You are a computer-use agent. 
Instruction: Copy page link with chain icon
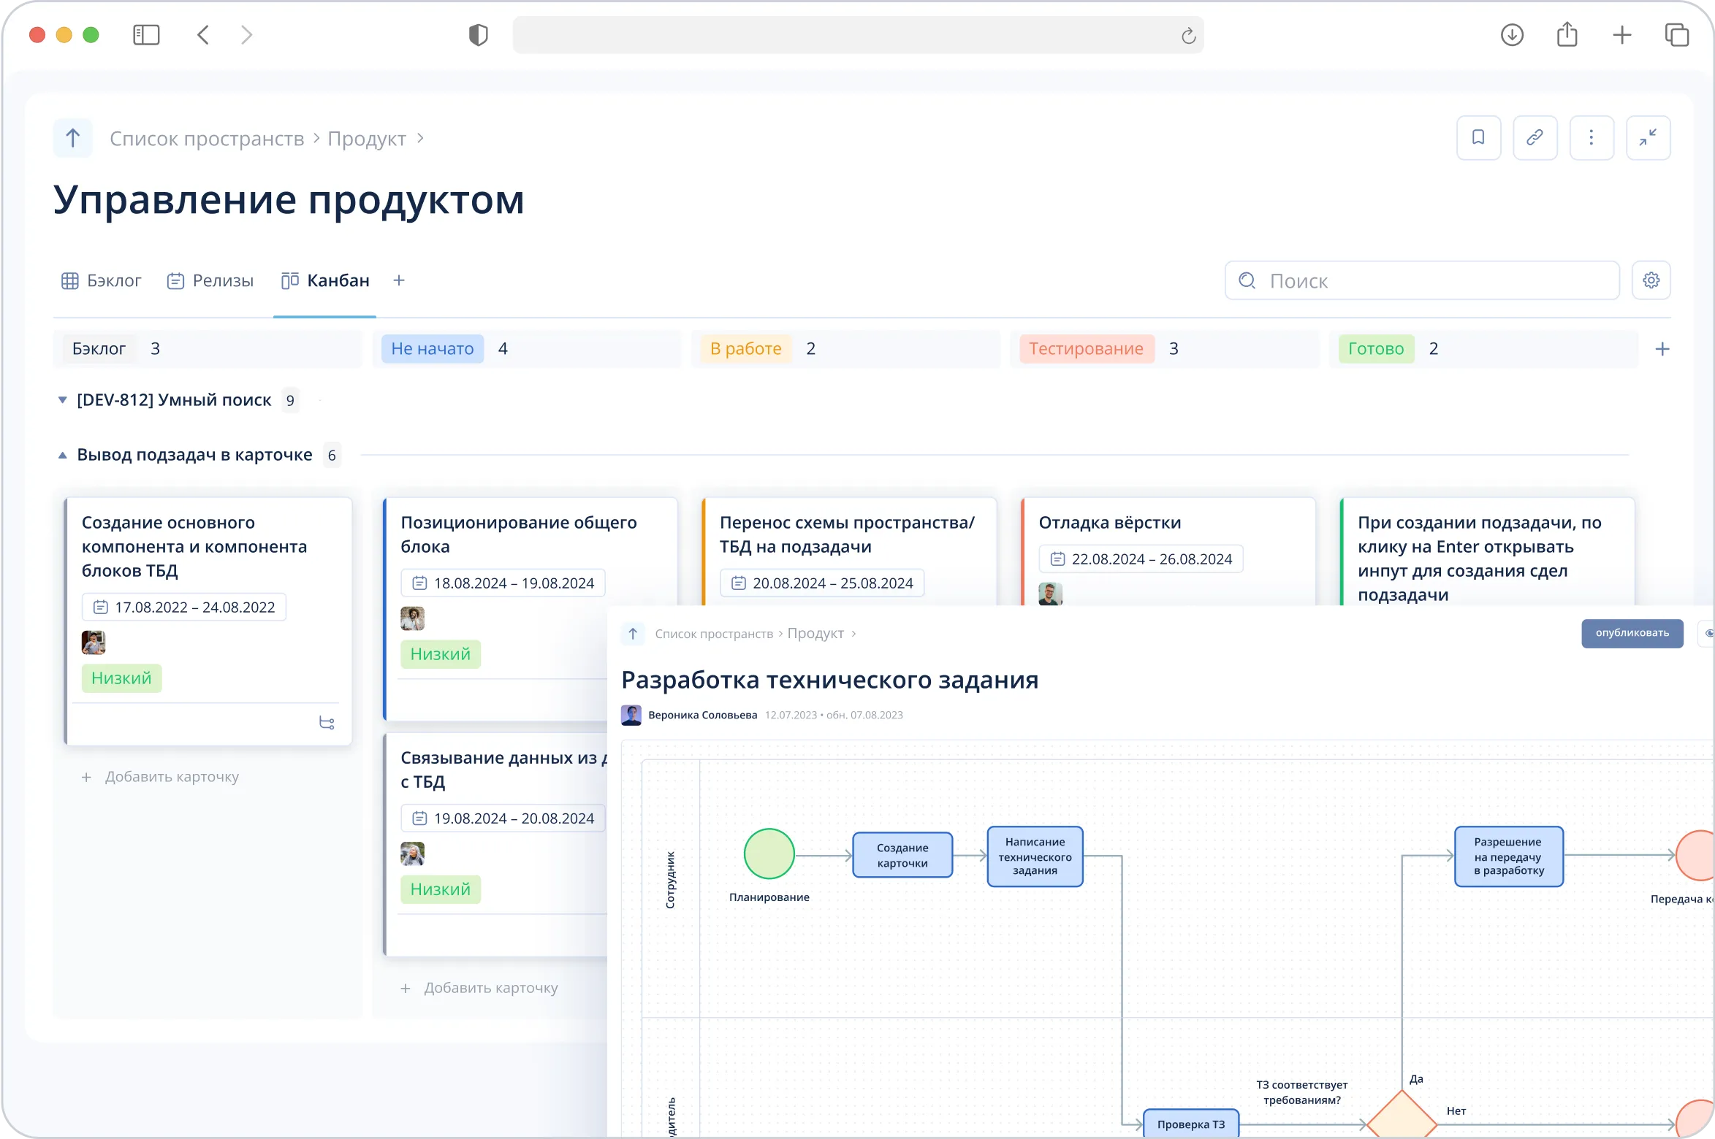[1535, 137]
